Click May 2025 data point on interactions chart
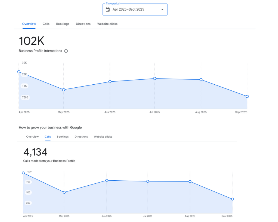Screen dimensions: 278x222 tap(64, 90)
